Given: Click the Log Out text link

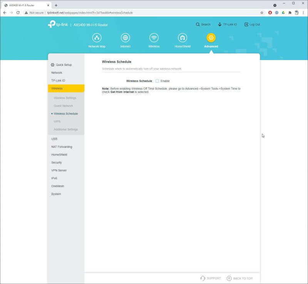Looking at the screenshot, I should point(255,24).
